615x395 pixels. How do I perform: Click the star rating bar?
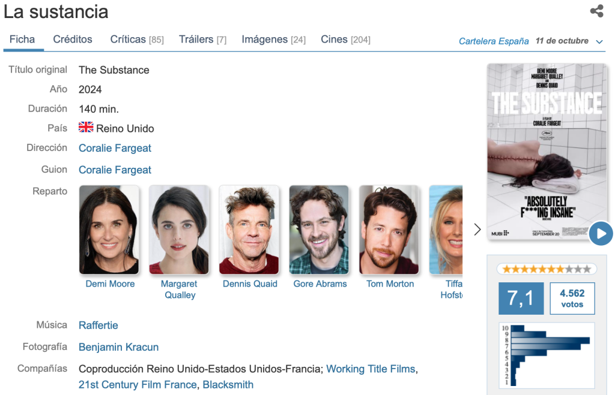547,269
